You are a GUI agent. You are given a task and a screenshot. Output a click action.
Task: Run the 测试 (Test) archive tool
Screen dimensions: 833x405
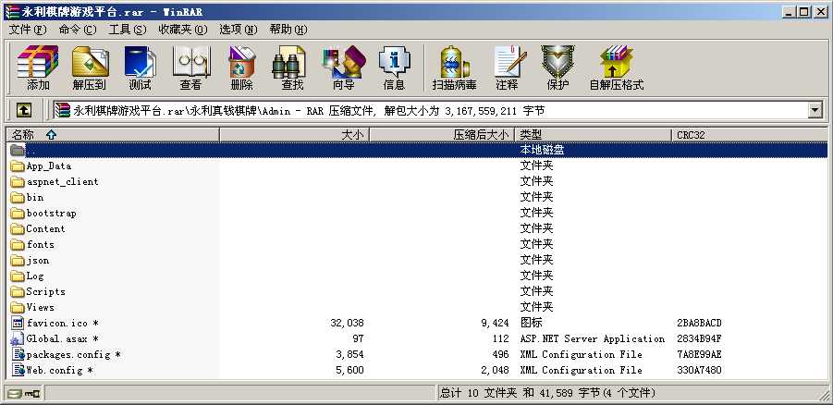[140, 67]
